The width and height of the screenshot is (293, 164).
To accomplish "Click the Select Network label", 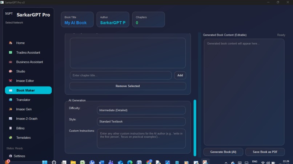I will tap(14, 22).
